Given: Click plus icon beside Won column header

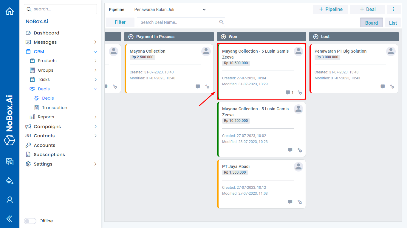Looking at the screenshot, I should [x=223, y=37].
